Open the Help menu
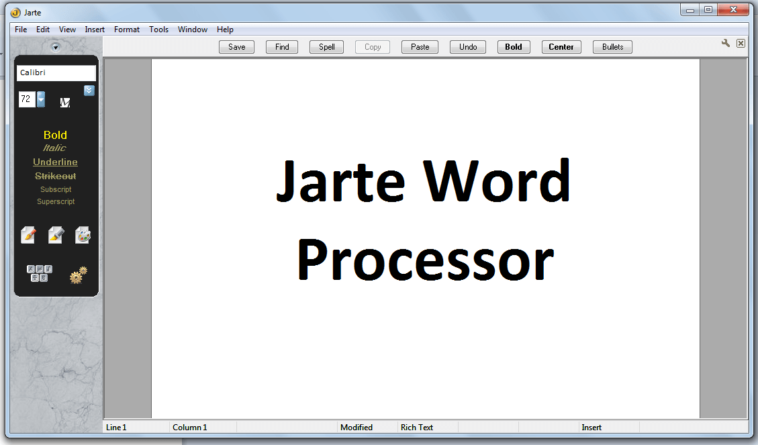This screenshot has height=445, width=758. 225,30
